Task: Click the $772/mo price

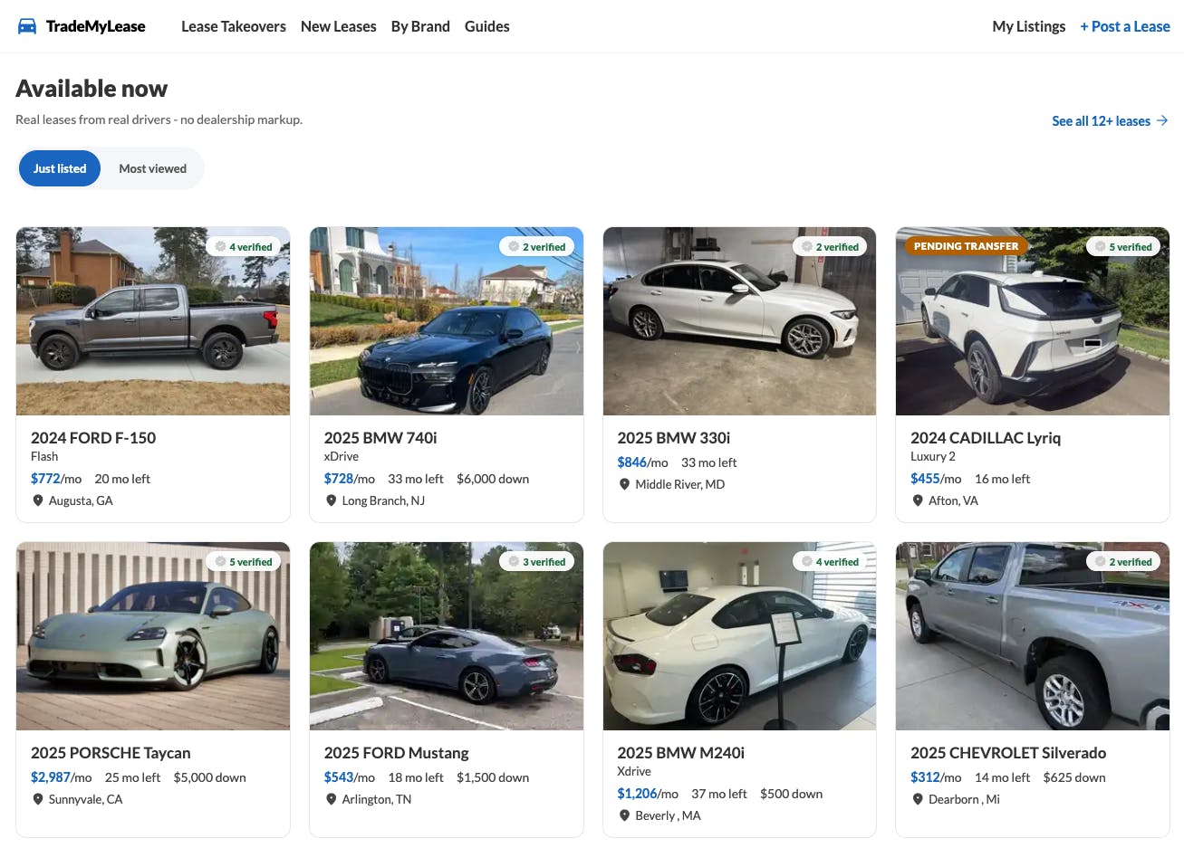Action: (x=56, y=479)
